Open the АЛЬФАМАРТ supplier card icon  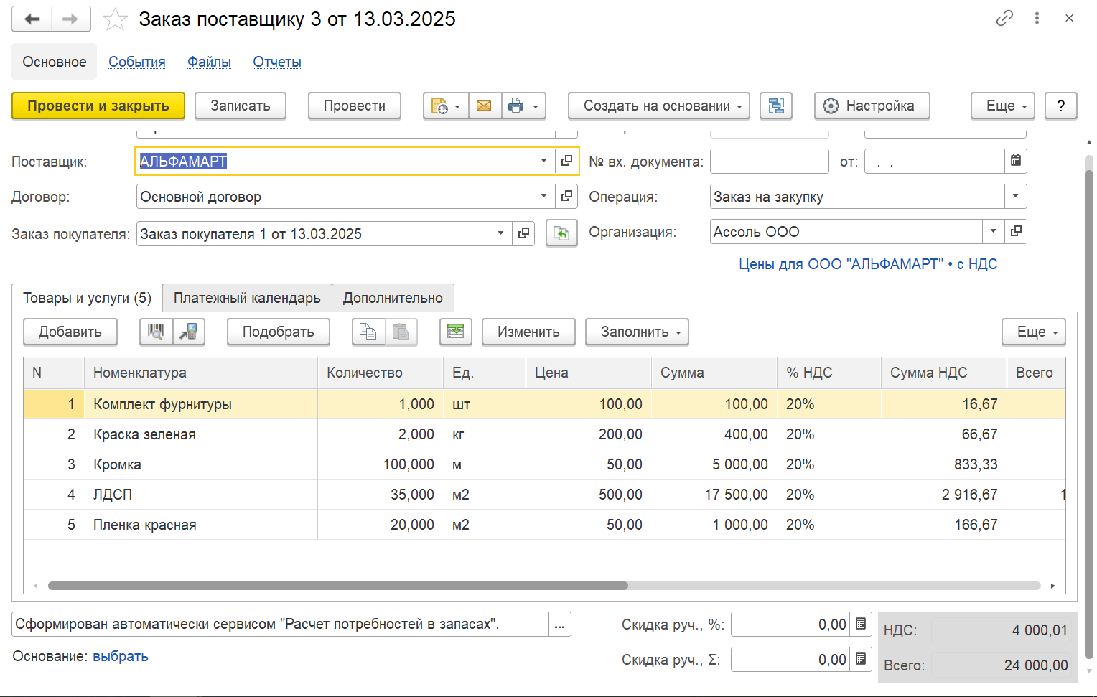coord(566,161)
